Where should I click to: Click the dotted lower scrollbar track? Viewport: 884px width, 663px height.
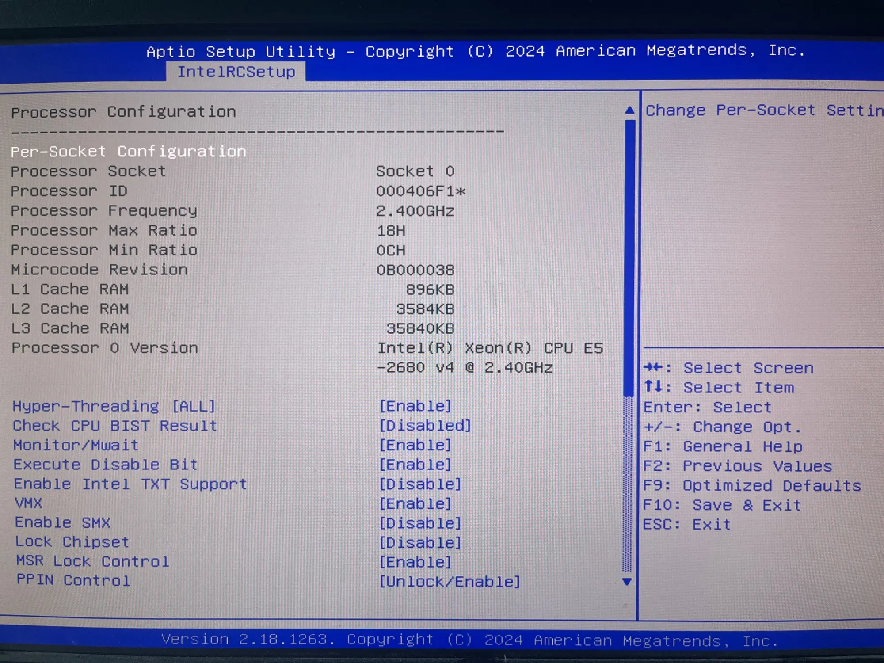(x=627, y=484)
